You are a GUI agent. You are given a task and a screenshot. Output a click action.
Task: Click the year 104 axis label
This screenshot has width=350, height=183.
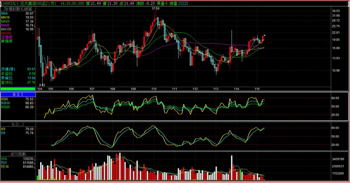pos(40,89)
